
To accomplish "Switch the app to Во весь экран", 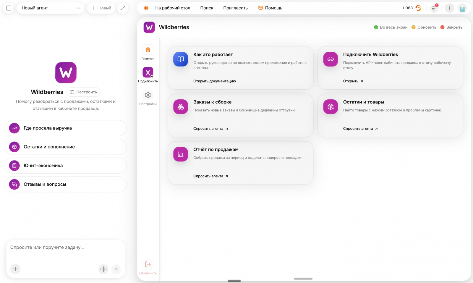I will [x=391, y=27].
